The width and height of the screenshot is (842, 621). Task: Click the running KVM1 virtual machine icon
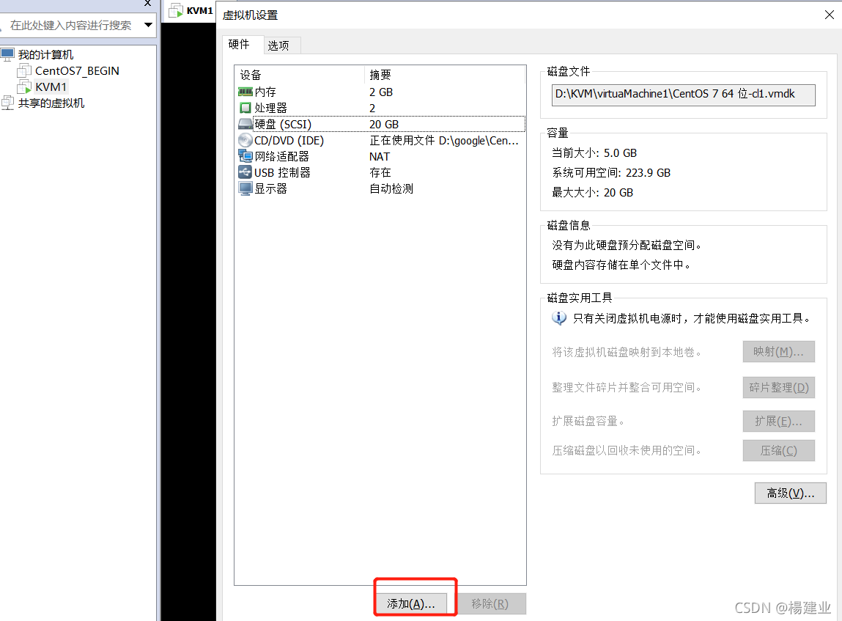(25, 87)
